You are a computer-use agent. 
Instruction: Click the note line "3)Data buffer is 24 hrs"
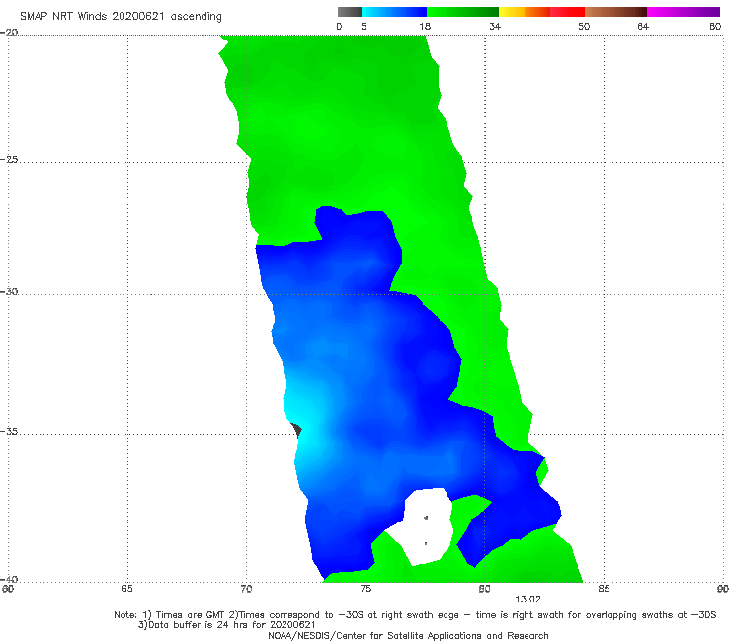(226, 625)
